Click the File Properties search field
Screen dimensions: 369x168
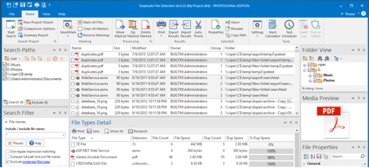[x=348, y=156]
